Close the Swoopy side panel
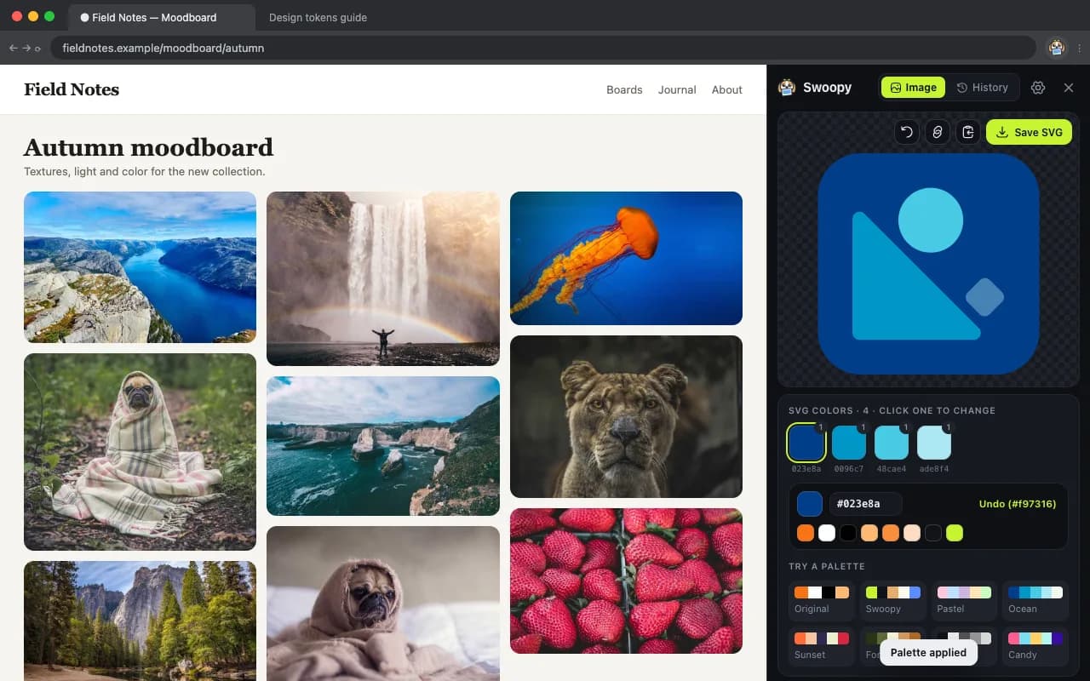Screen dimensions: 1090x681 pos(1069,88)
